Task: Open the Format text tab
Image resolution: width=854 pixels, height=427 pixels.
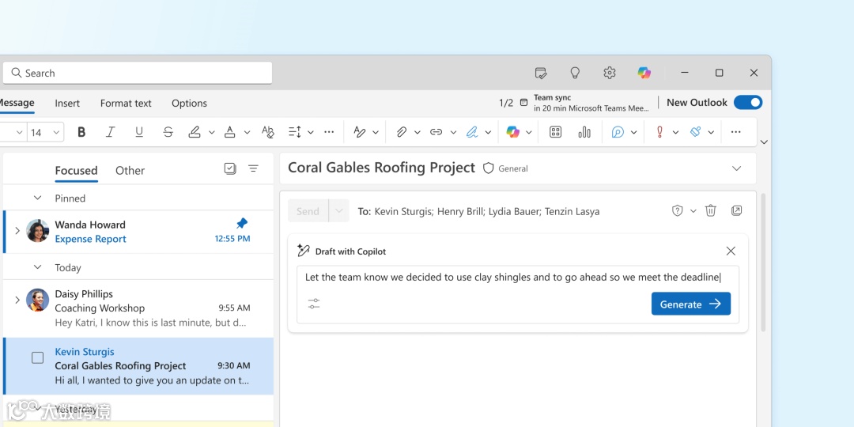Action: pos(126,104)
